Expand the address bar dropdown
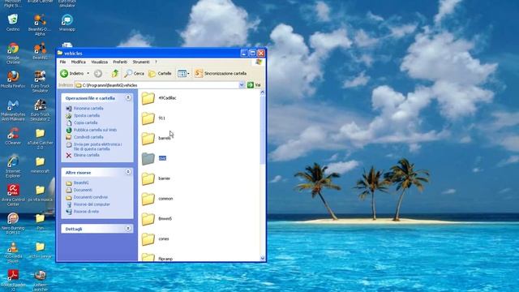Screen dimensions: 519x292 (x=242, y=85)
